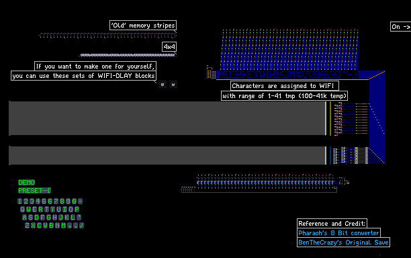The image size is (411, 258).
Task: Click the left WIFI-DLAY block set
Action: (x=163, y=85)
